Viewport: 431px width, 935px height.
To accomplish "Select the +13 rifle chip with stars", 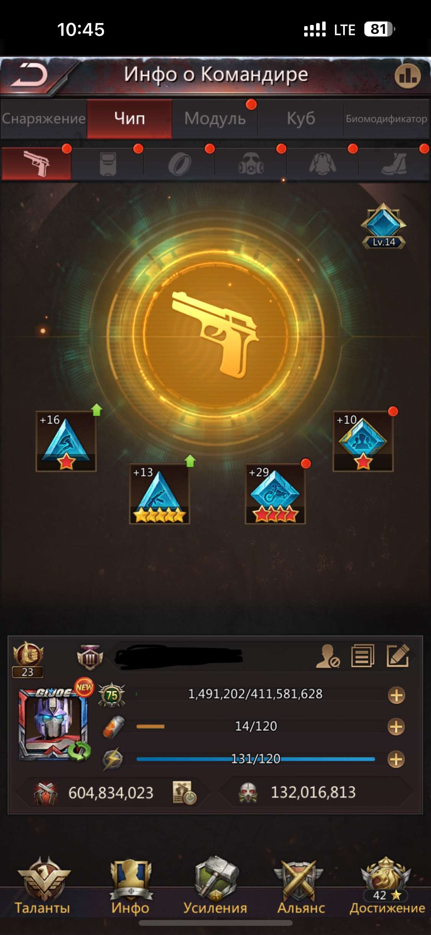I will click(159, 493).
